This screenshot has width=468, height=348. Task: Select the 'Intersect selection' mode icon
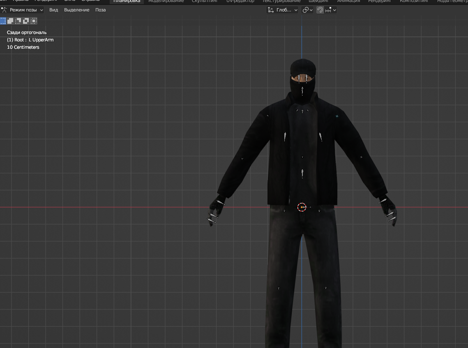tap(34, 20)
